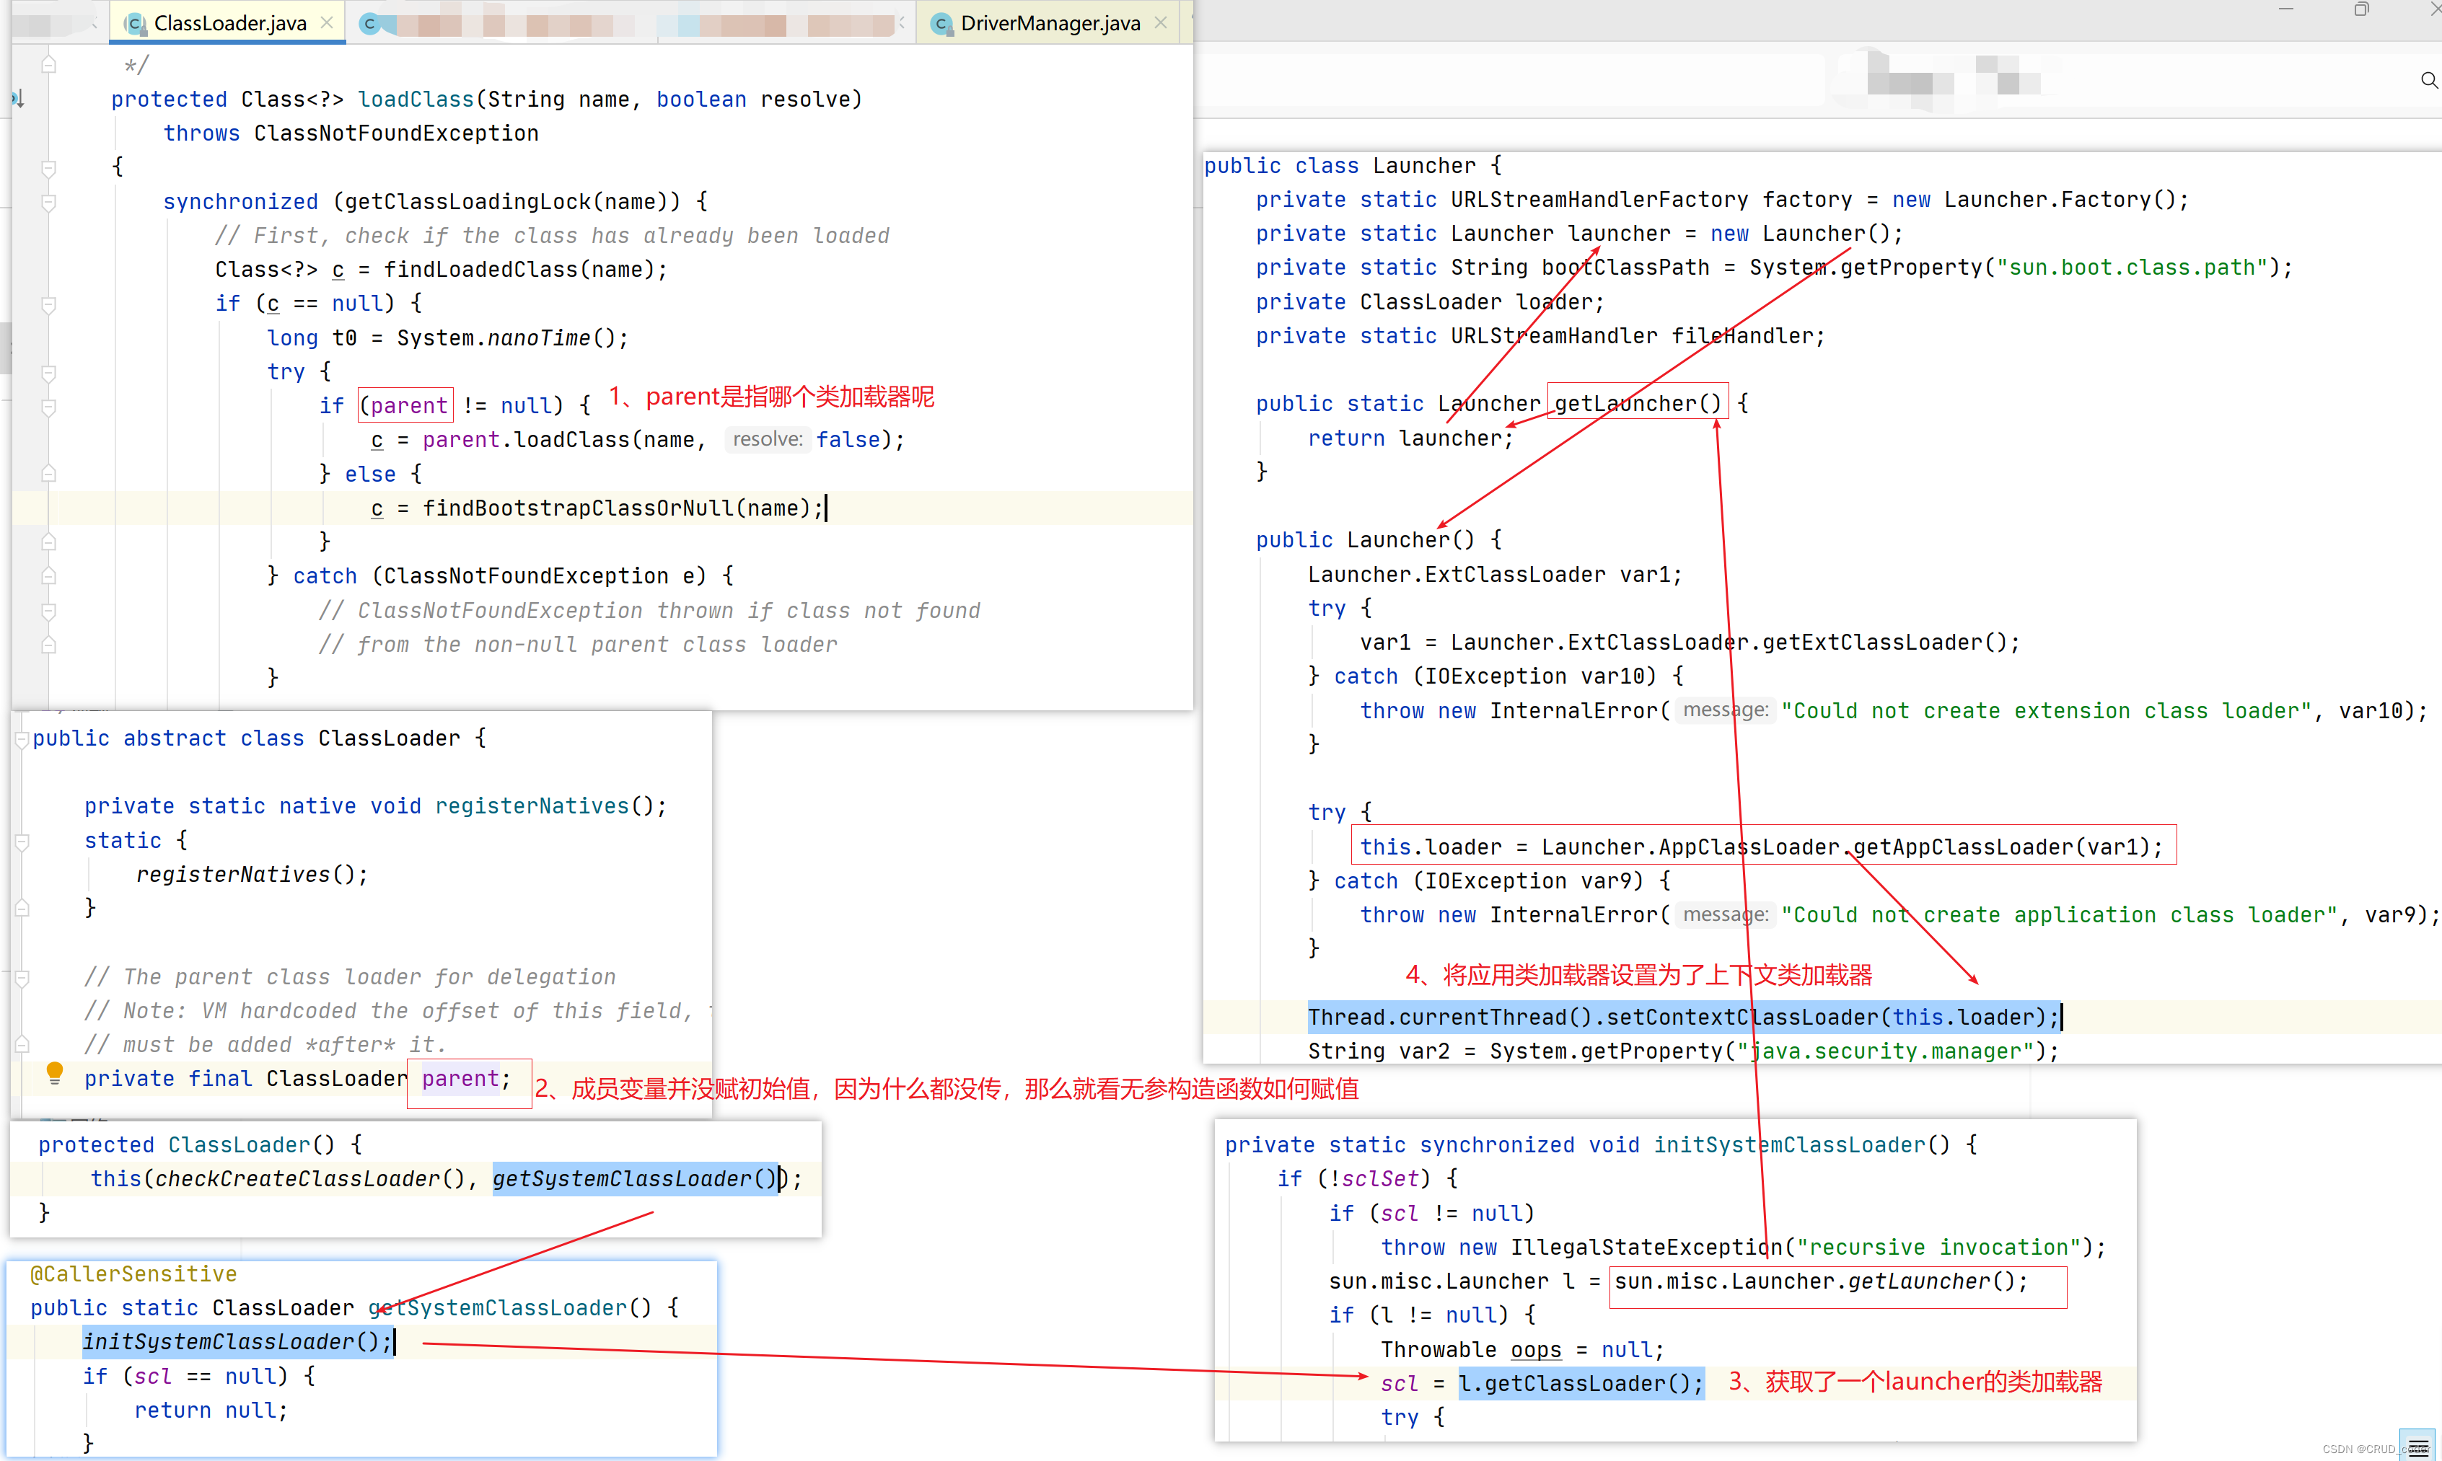2442x1461 pixels.
Task: Click the 'resolve:' parameter inlay hint
Action: click(767, 439)
